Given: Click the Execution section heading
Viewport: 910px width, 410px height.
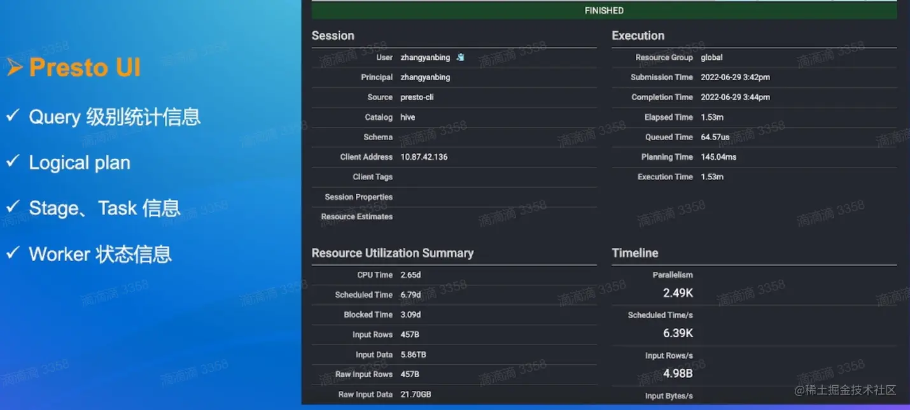Looking at the screenshot, I should tap(638, 36).
